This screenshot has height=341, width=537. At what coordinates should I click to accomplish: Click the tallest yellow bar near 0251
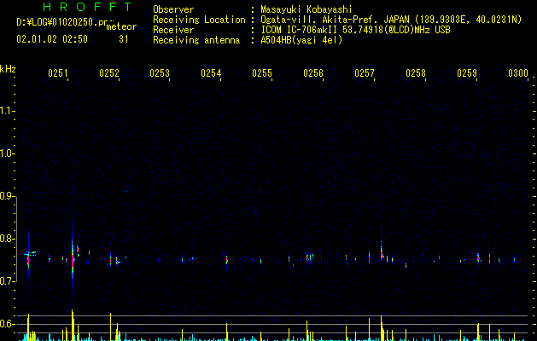pyautogui.click(x=73, y=325)
